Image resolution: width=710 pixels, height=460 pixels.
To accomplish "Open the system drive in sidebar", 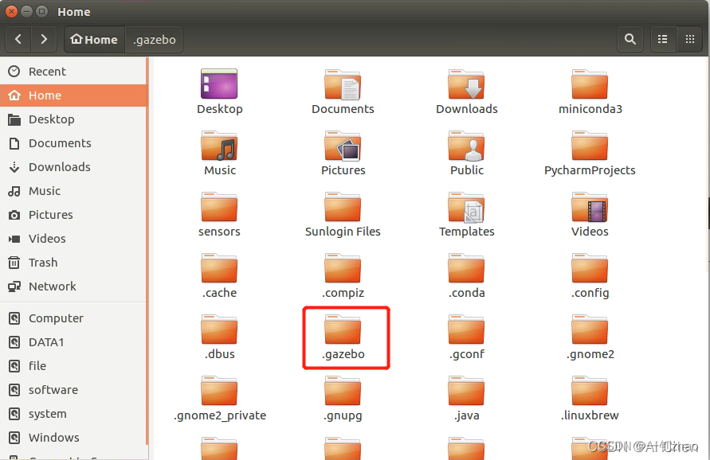I will [74, 414].
